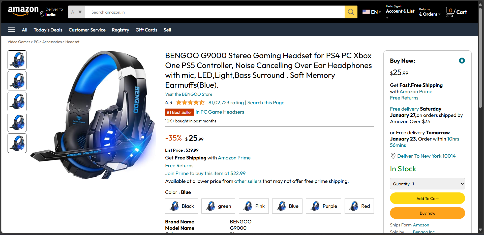Focus the Search amazon.in input field

[x=215, y=12]
